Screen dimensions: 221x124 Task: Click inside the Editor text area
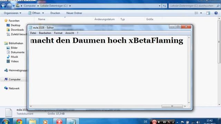pos(108,70)
